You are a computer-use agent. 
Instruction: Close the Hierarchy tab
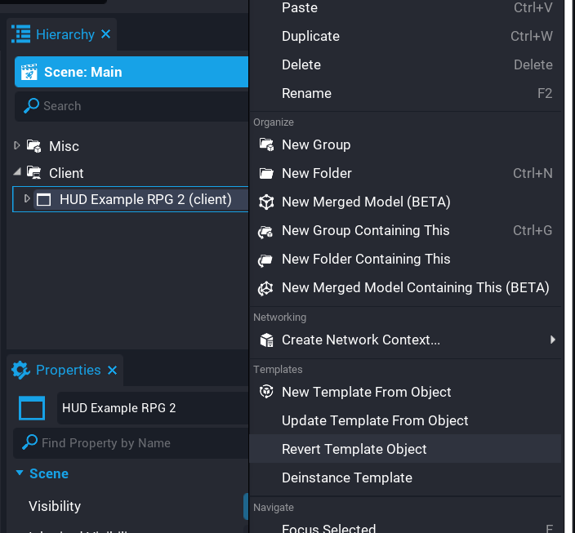coord(105,34)
